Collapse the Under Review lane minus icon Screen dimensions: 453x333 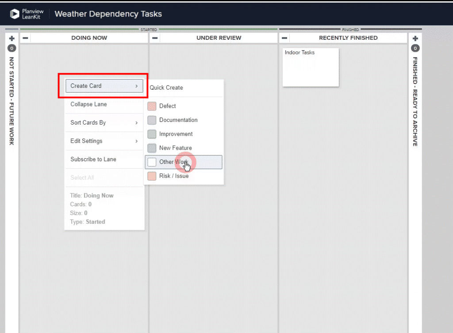[x=155, y=38]
